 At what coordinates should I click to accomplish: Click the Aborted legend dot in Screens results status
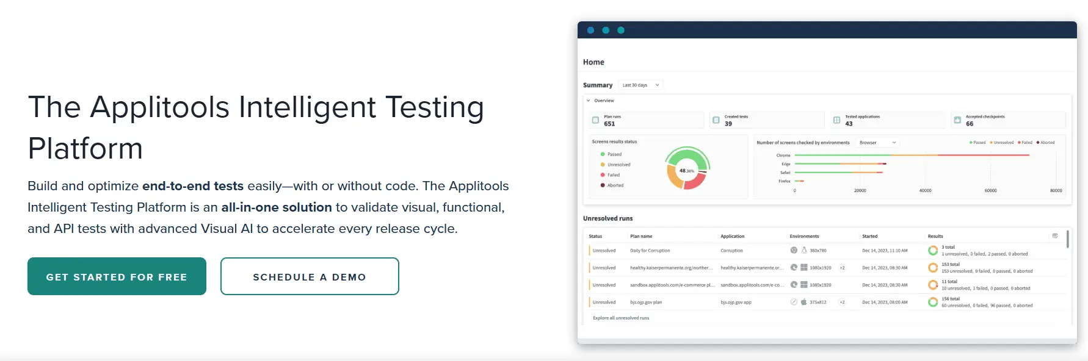pos(603,185)
